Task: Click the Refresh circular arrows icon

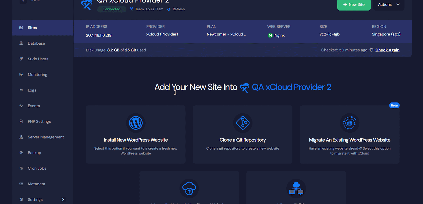Action: coord(169,9)
